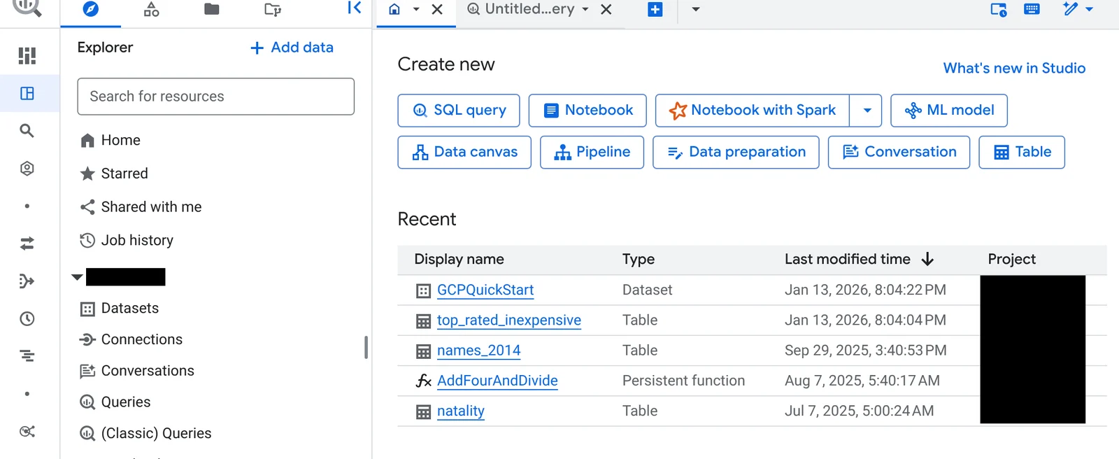Create a new Table
Viewport: 1119px width, 459px height.
[x=1022, y=153]
